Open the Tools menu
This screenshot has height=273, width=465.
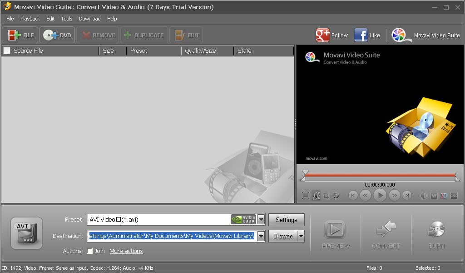pos(67,19)
